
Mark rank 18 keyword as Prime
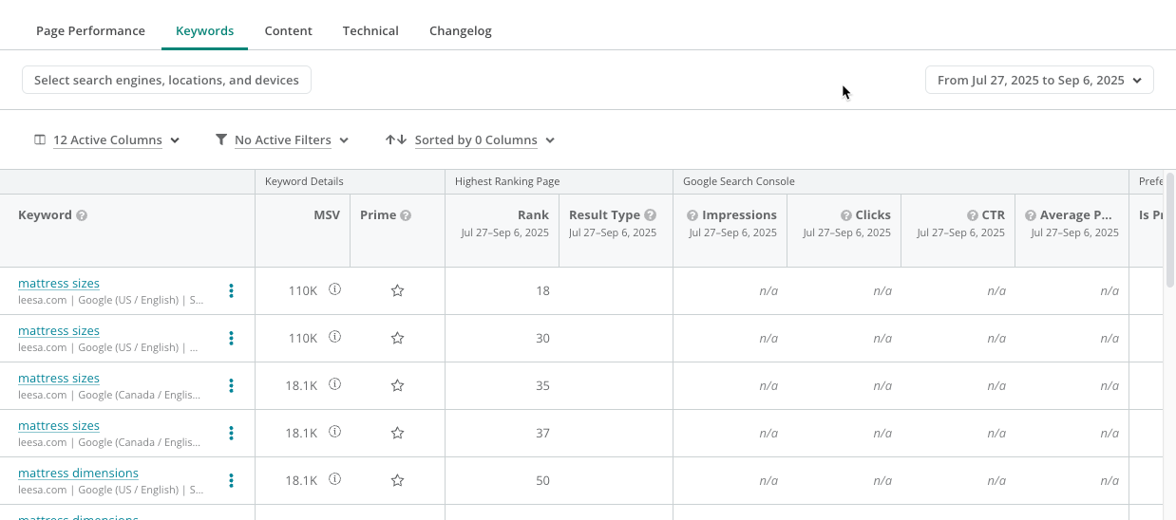[x=397, y=290]
